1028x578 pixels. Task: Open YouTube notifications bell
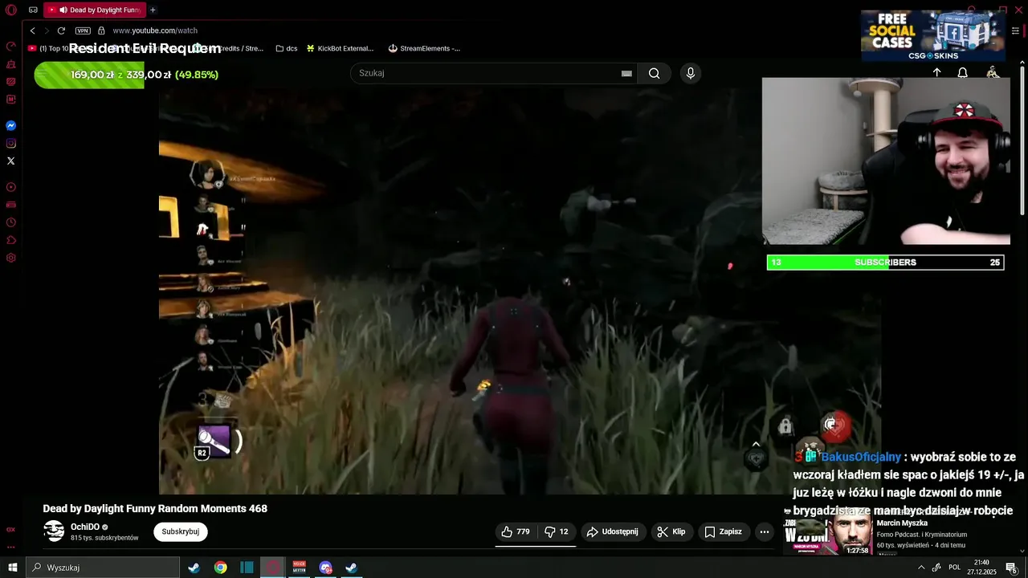[962, 72]
